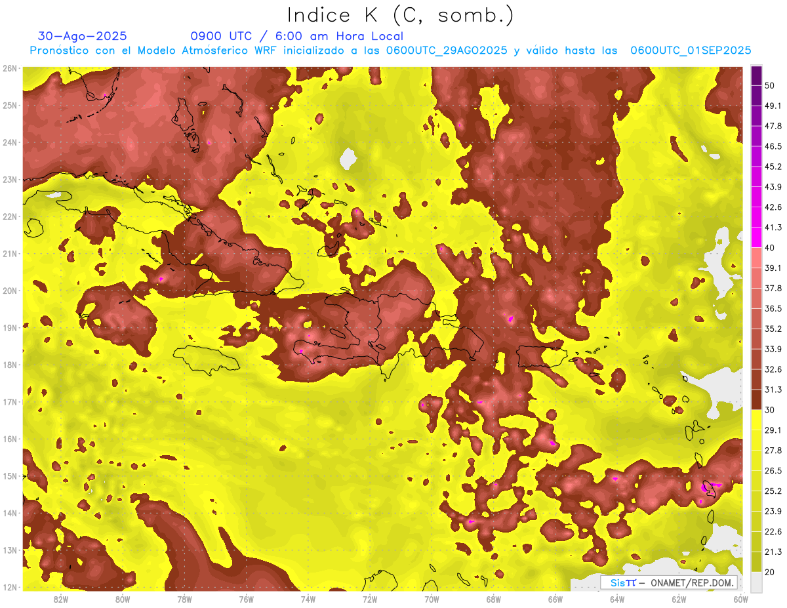
Task: Click the color bar label '35.2'
Action: point(773,329)
